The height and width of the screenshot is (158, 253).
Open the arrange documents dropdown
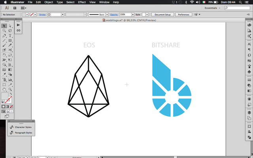[24, 8]
